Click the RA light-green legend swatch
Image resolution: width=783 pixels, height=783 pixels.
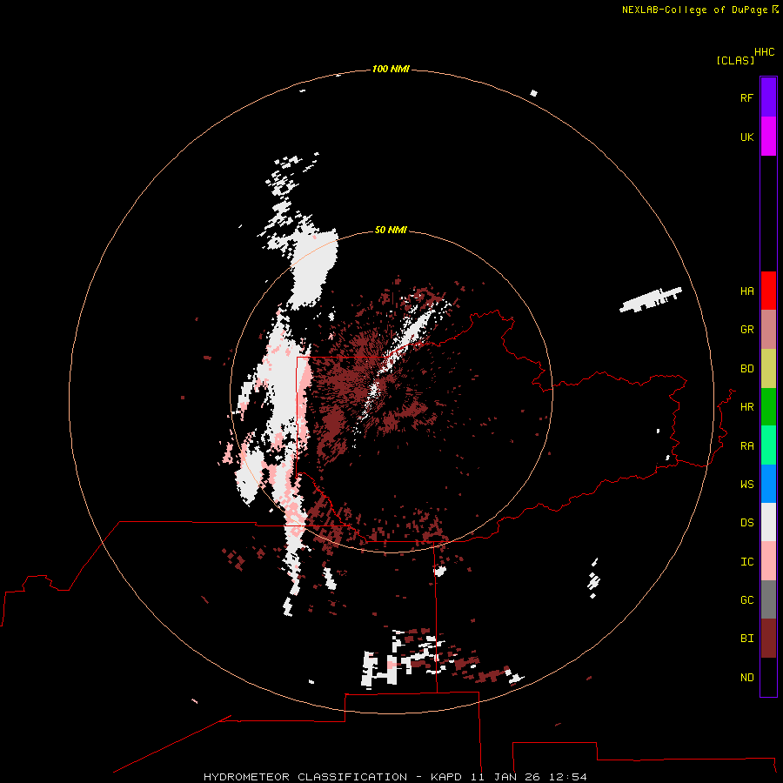point(768,445)
